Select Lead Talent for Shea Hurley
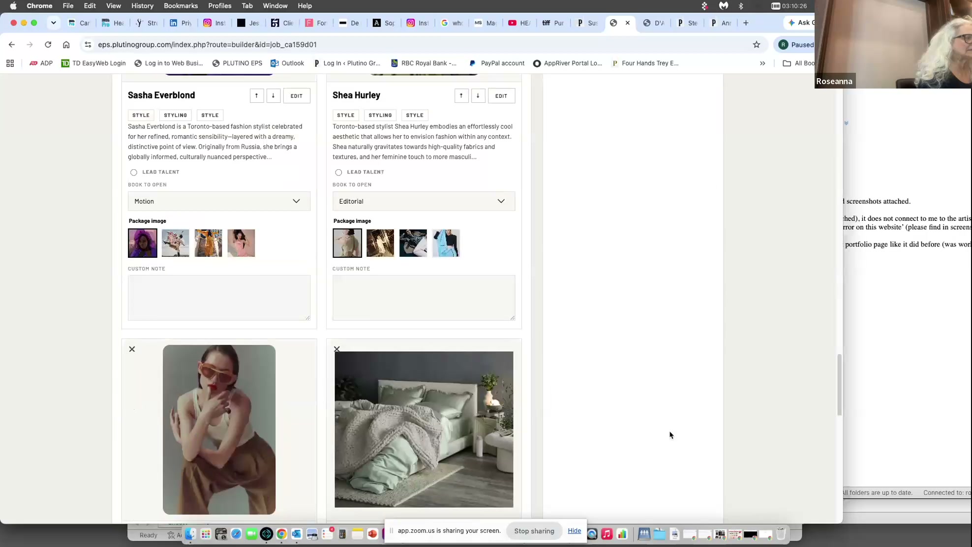This screenshot has width=972, height=547. (x=338, y=172)
